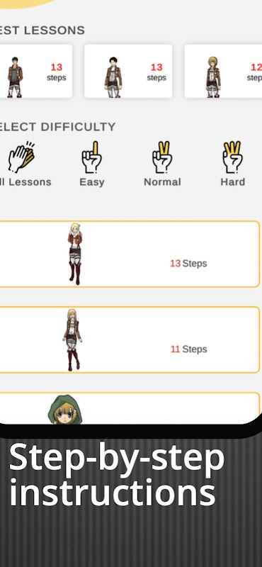Screen dimensions: 262x567
Task: Tap the Normal difficulty label
Action: pos(162,182)
